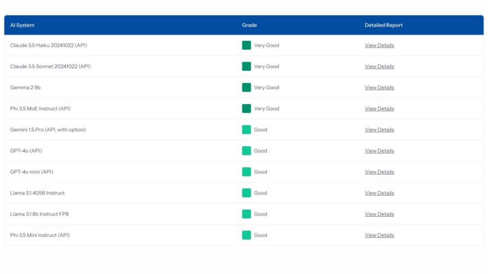Select the Gemma 2 9b system name
This screenshot has width=488, height=274.
(25, 87)
